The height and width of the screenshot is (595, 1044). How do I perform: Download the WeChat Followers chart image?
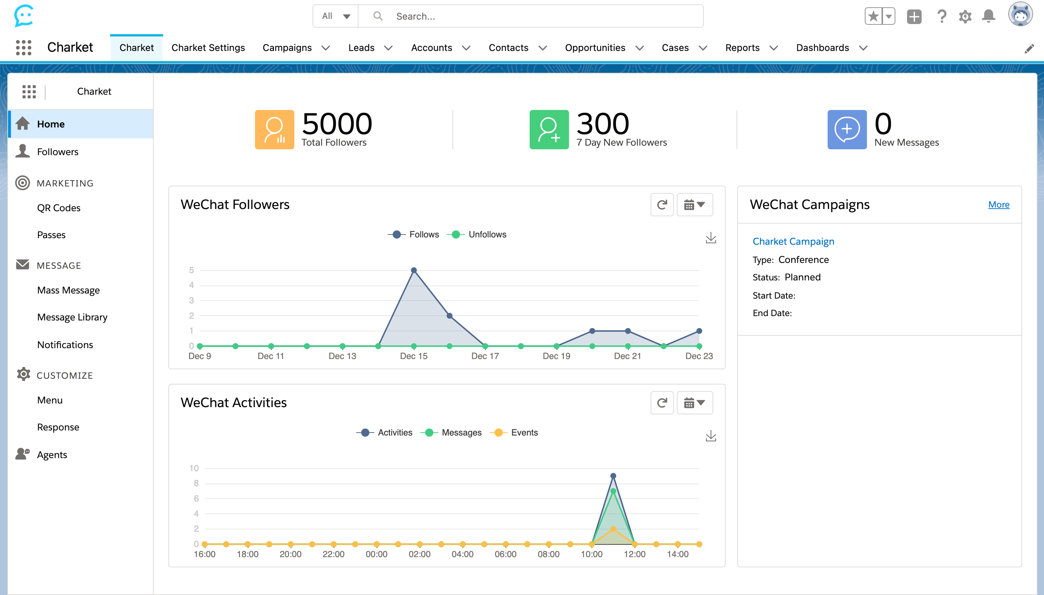tap(710, 238)
